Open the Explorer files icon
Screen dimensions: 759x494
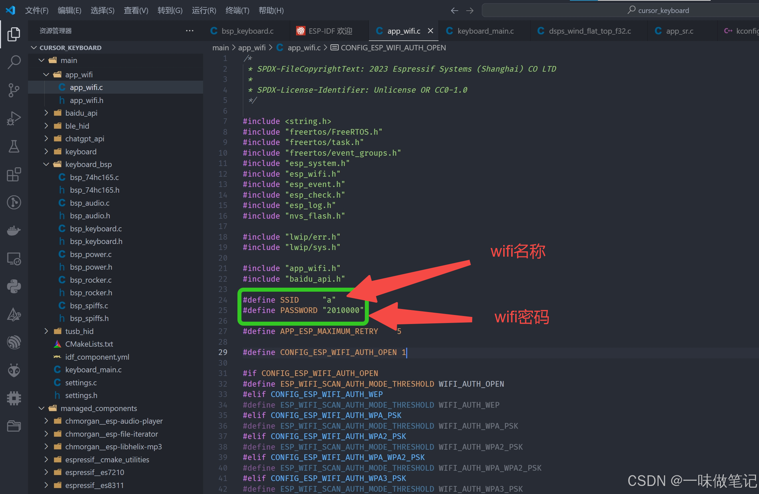[14, 34]
